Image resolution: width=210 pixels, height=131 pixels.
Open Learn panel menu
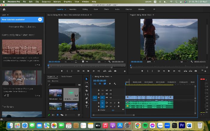(7, 15)
